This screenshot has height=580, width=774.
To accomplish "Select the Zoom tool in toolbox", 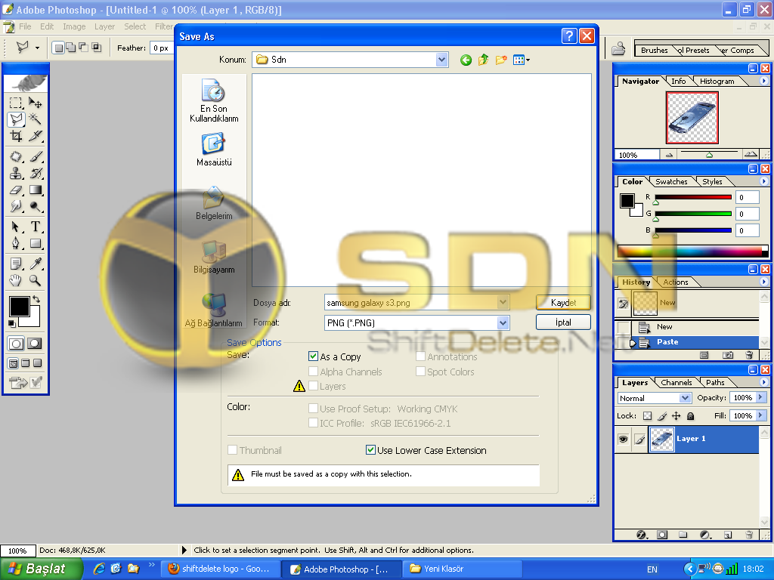I will click(x=36, y=280).
